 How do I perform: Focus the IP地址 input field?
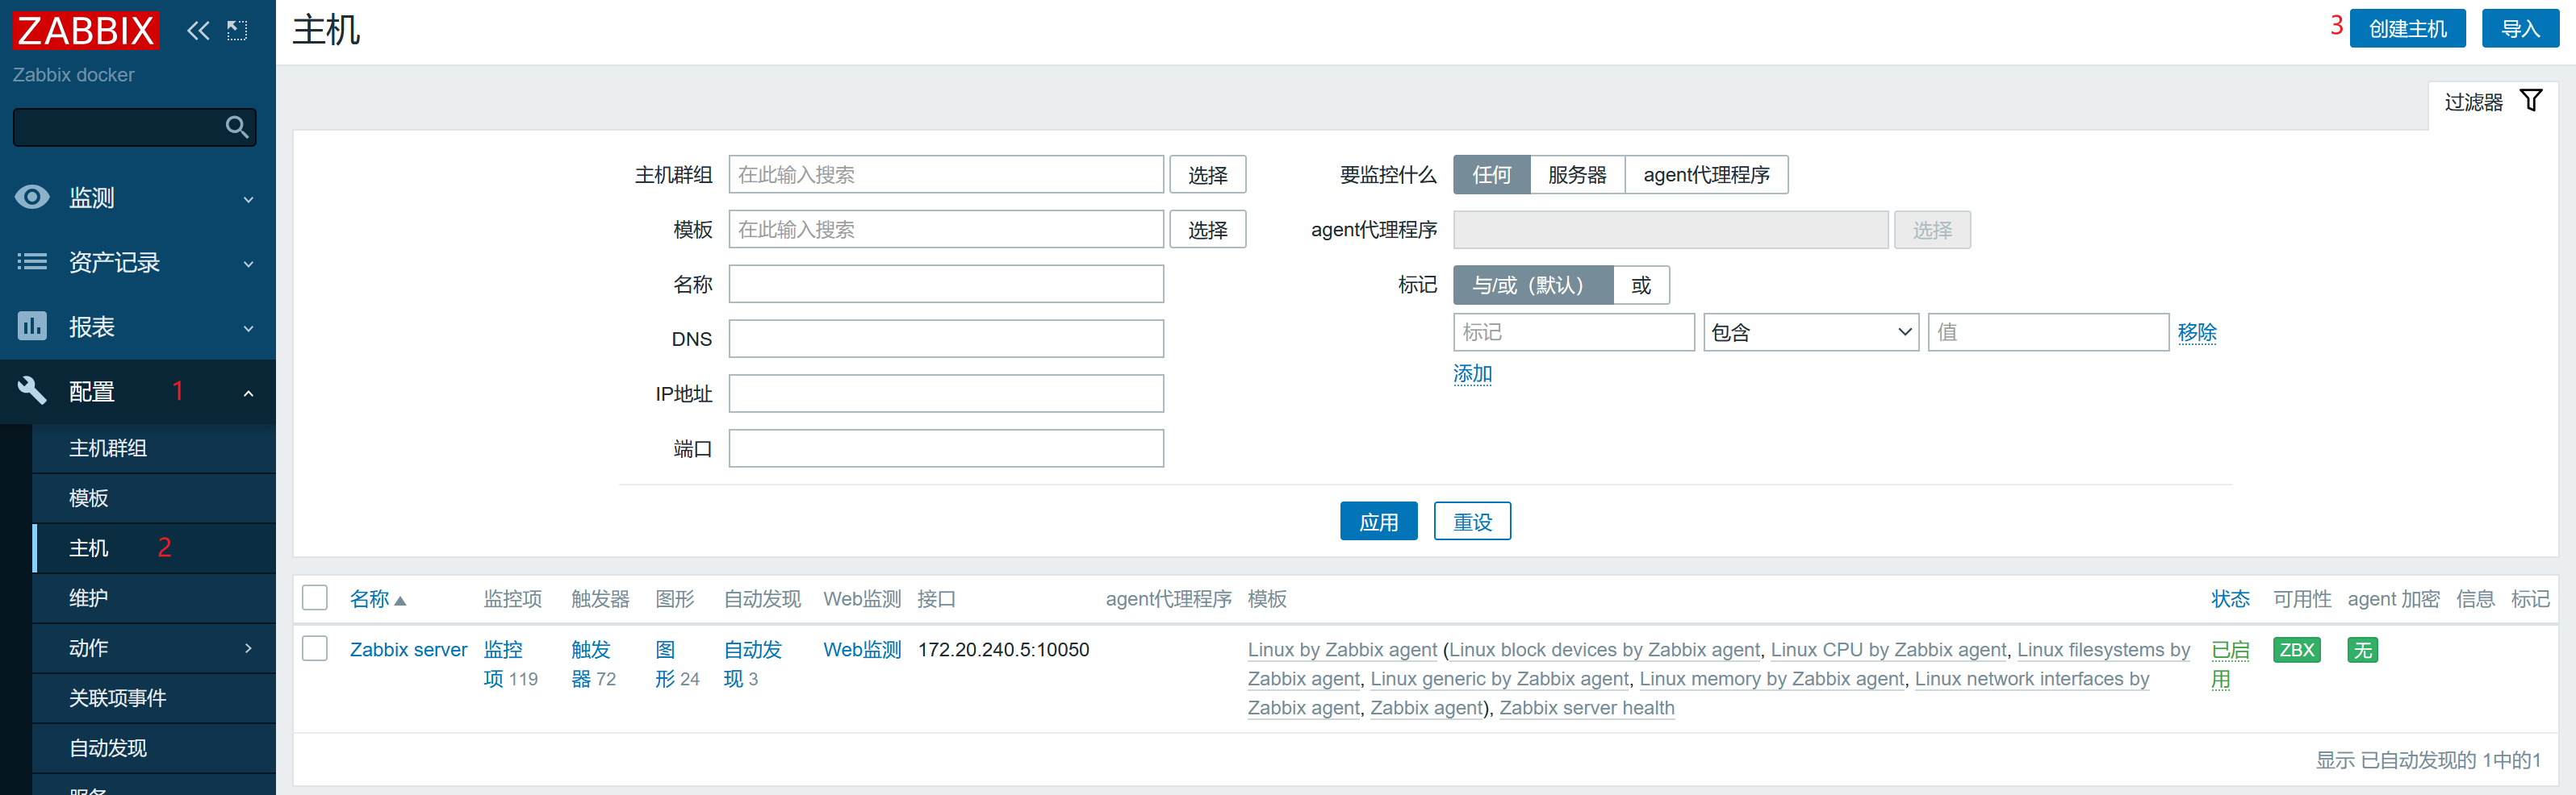[946, 393]
